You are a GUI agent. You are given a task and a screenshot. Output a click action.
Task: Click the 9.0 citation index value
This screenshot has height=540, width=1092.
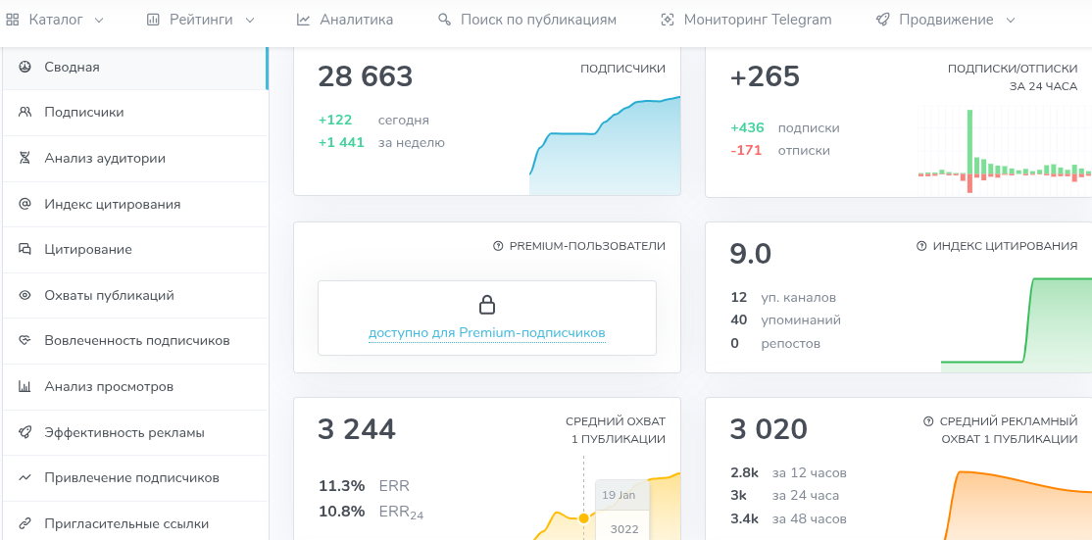point(750,254)
